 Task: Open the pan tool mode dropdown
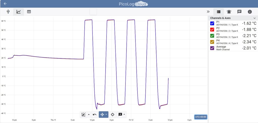(107, 114)
